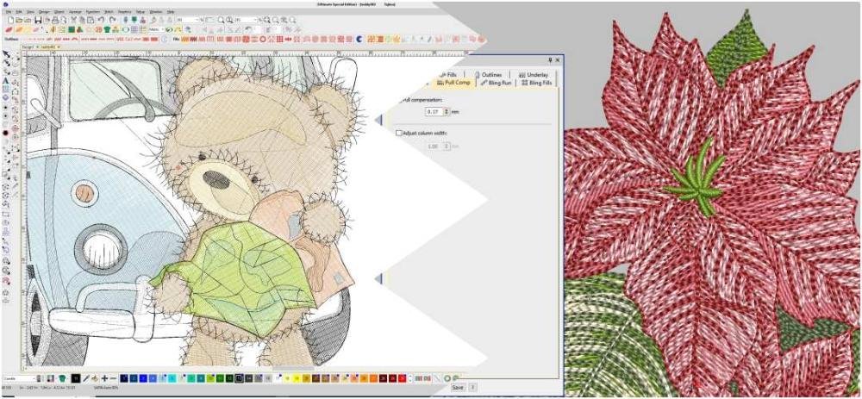Screen dimensions: 862x399
Task: Pick the bright red swatch at palette end
Action: tap(403, 378)
